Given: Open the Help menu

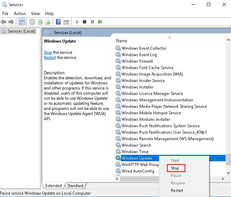Looking at the screenshot, I should 49,14.
